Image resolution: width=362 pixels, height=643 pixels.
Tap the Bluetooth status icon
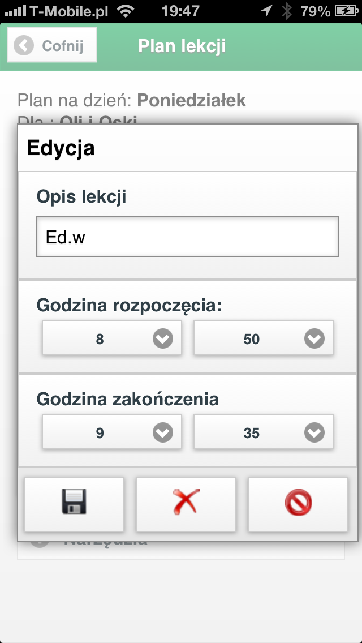(x=287, y=11)
